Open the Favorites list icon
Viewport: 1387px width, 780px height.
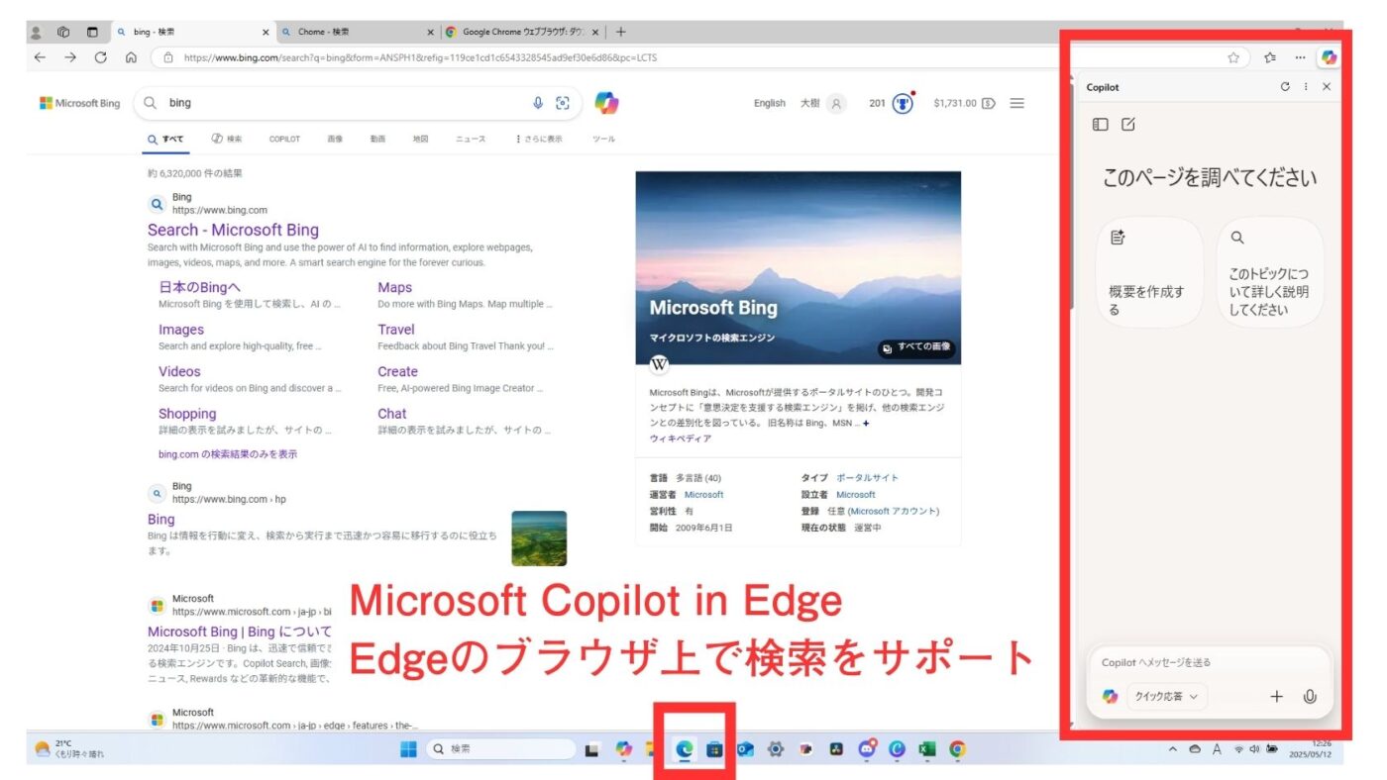[x=1270, y=57]
